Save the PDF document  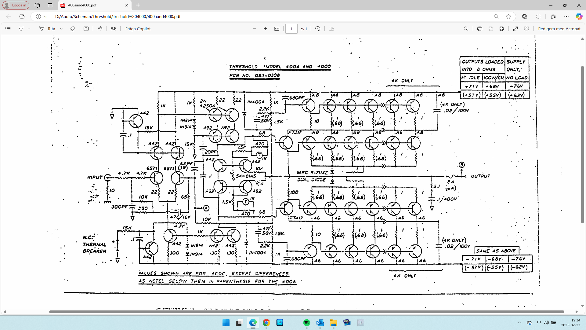click(x=491, y=29)
